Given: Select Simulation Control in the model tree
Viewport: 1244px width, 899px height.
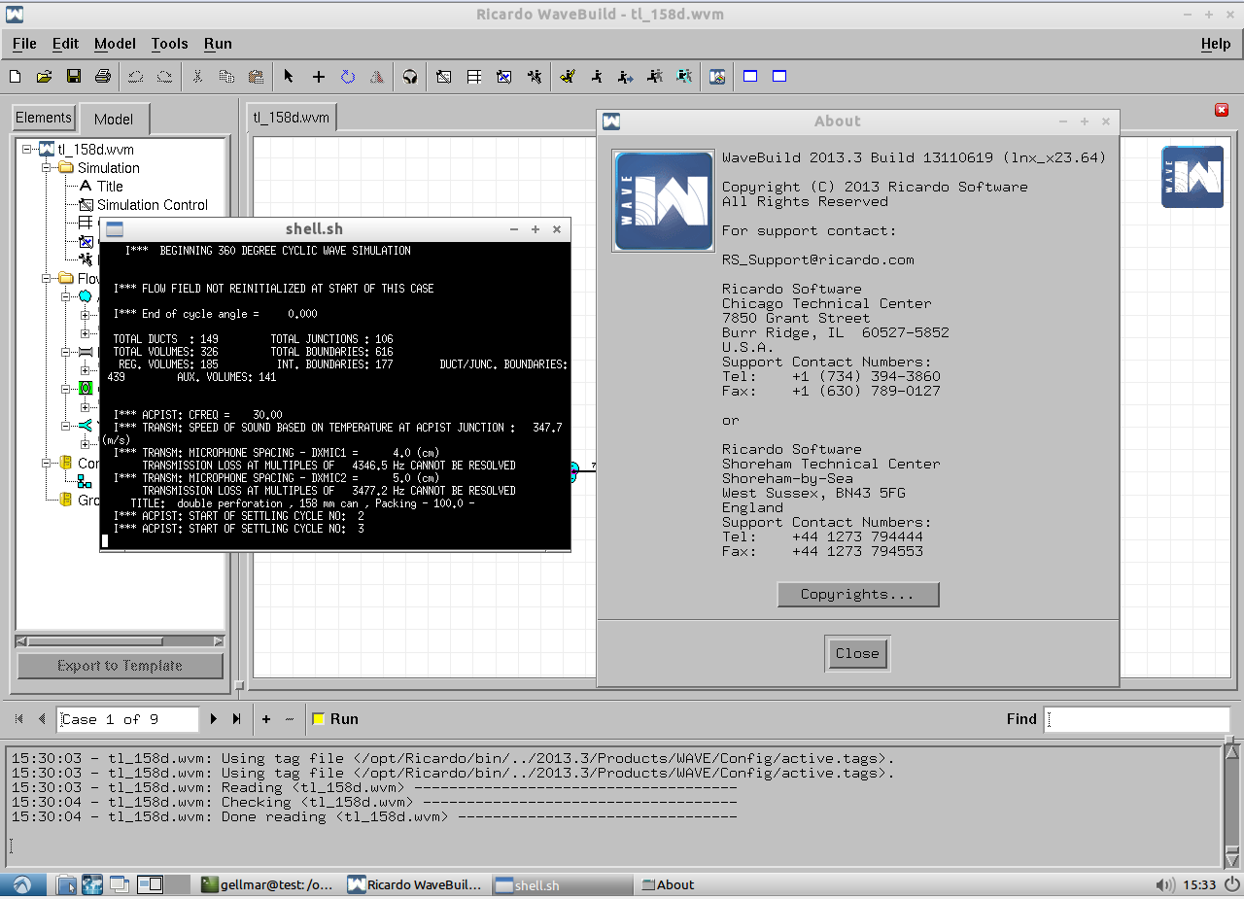Looking at the screenshot, I should [153, 205].
